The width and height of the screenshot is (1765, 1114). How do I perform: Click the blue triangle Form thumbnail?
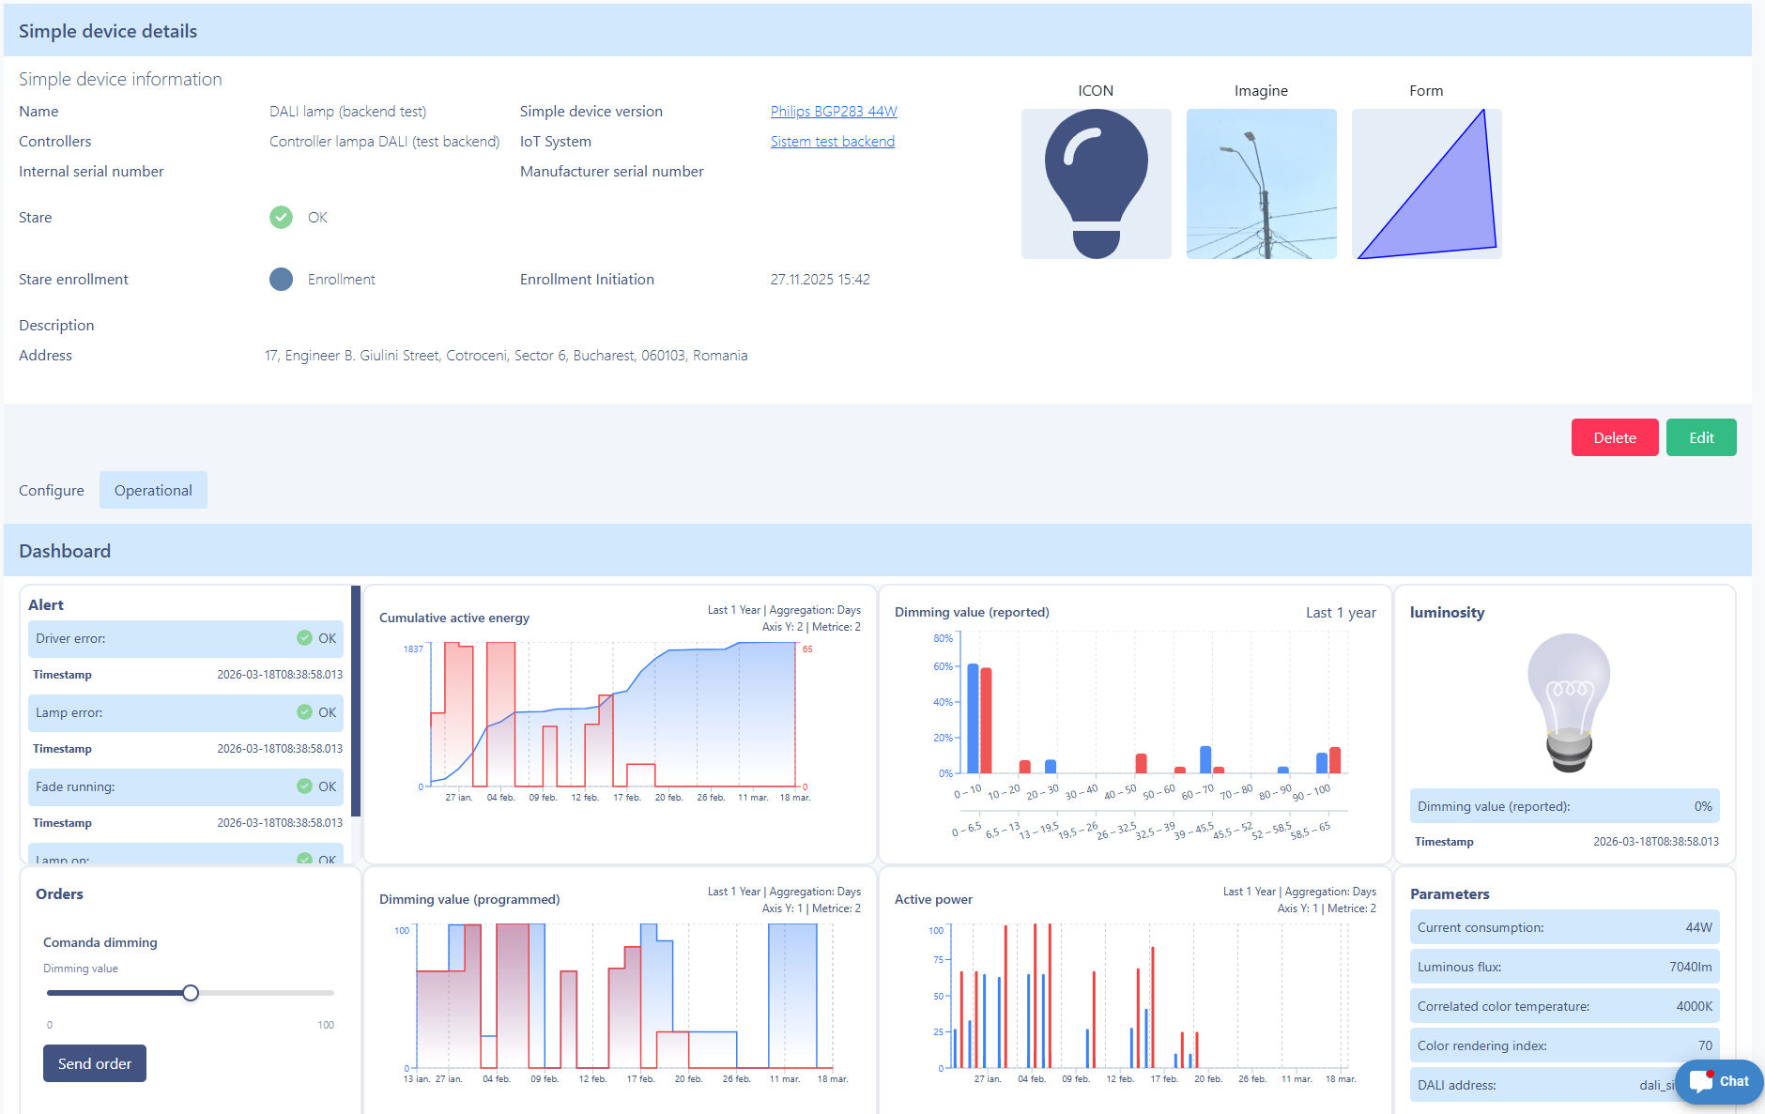1426,184
